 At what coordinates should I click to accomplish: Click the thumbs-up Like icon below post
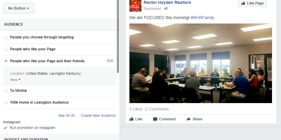coord(132,119)
